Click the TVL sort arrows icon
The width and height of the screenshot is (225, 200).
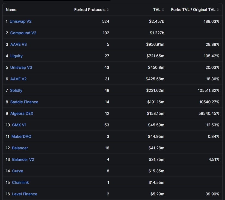click(x=163, y=10)
